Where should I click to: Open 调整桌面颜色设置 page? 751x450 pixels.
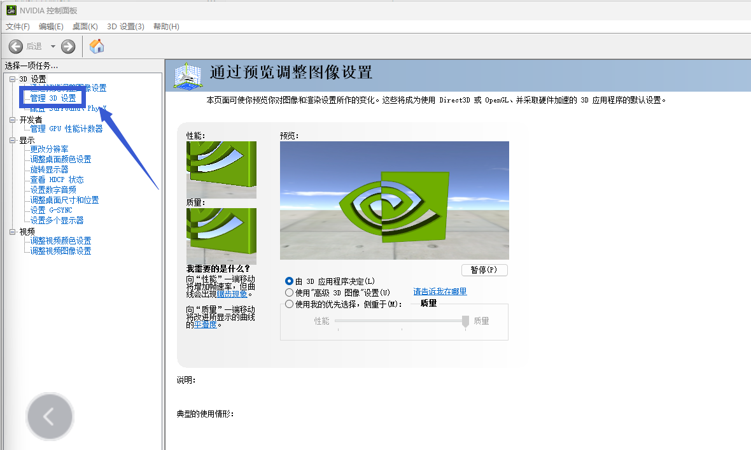(61, 160)
